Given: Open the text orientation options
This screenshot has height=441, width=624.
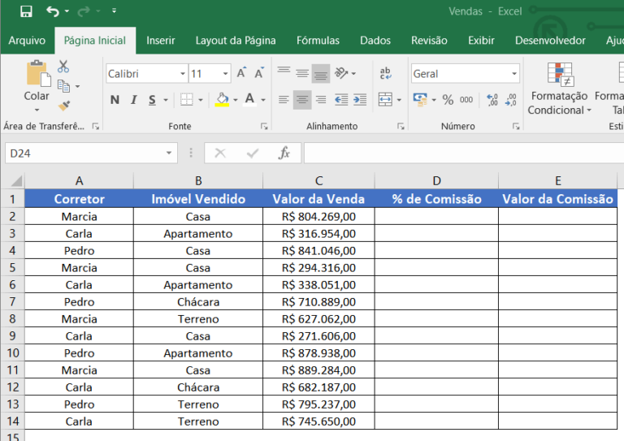Looking at the screenshot, I should pyautogui.click(x=344, y=73).
